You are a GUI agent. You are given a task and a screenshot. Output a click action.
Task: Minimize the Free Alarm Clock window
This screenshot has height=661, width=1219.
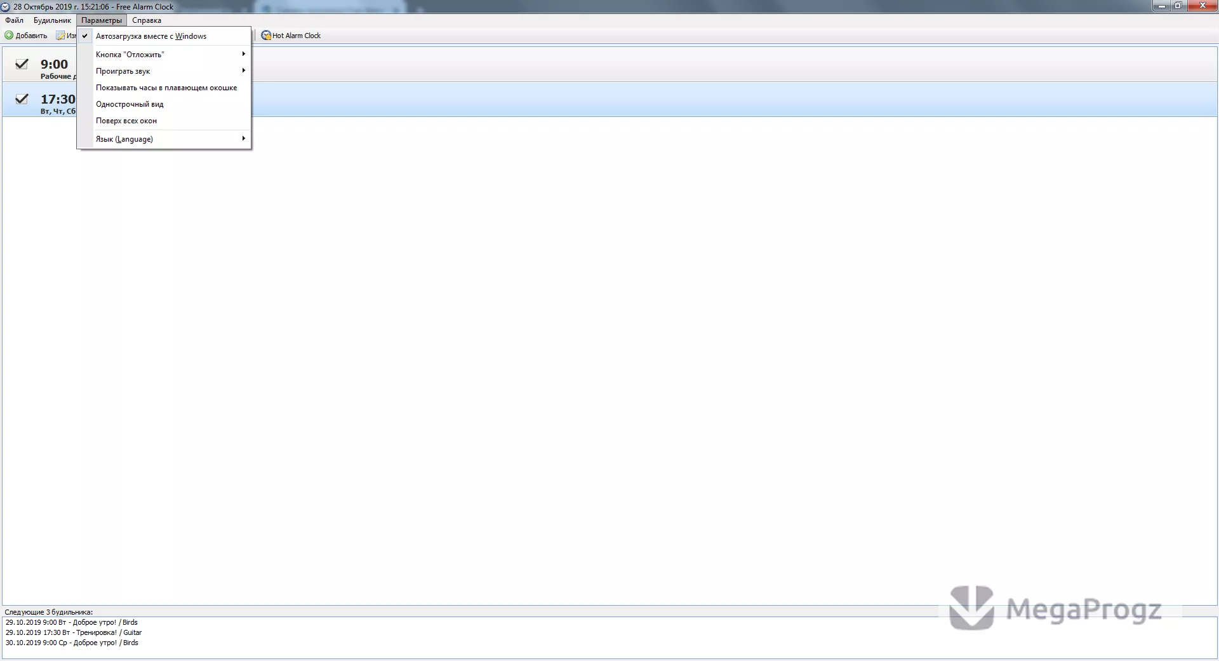pos(1161,6)
